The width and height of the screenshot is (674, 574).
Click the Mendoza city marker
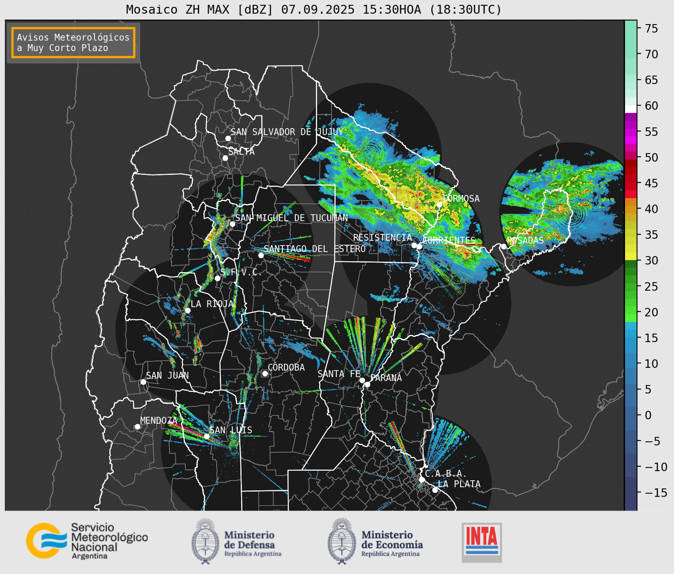[x=137, y=426]
